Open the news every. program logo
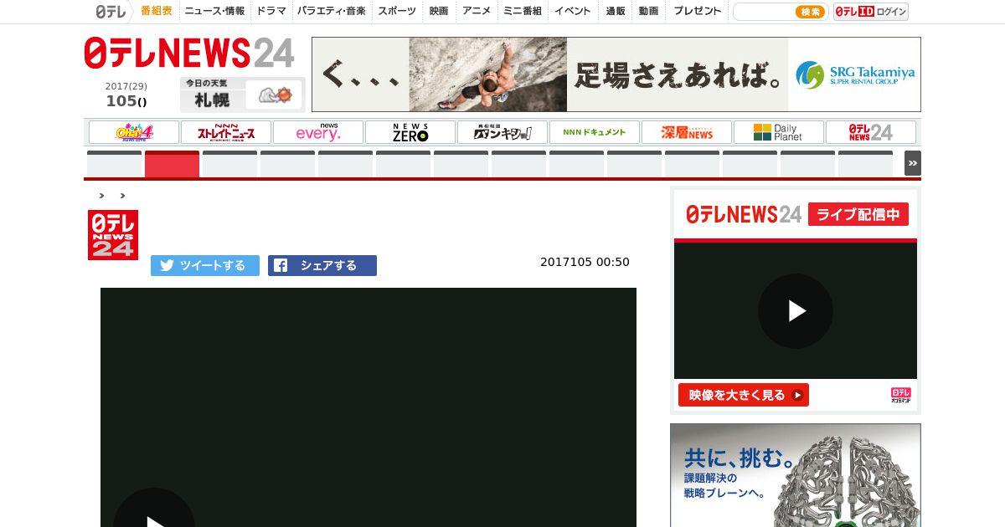The width and height of the screenshot is (1005, 527). pyautogui.click(x=318, y=132)
